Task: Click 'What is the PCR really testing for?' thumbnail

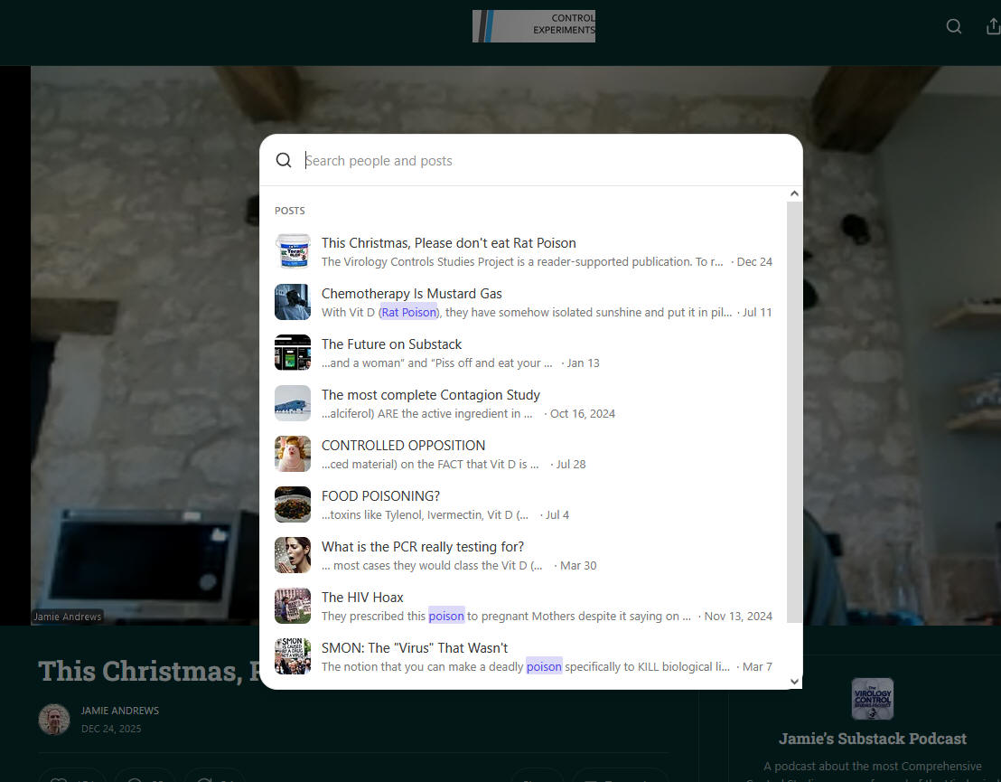Action: pos(293,555)
